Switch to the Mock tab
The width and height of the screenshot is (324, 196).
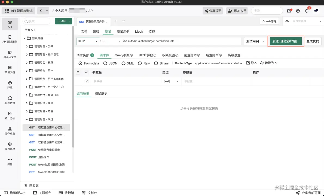point(139,32)
